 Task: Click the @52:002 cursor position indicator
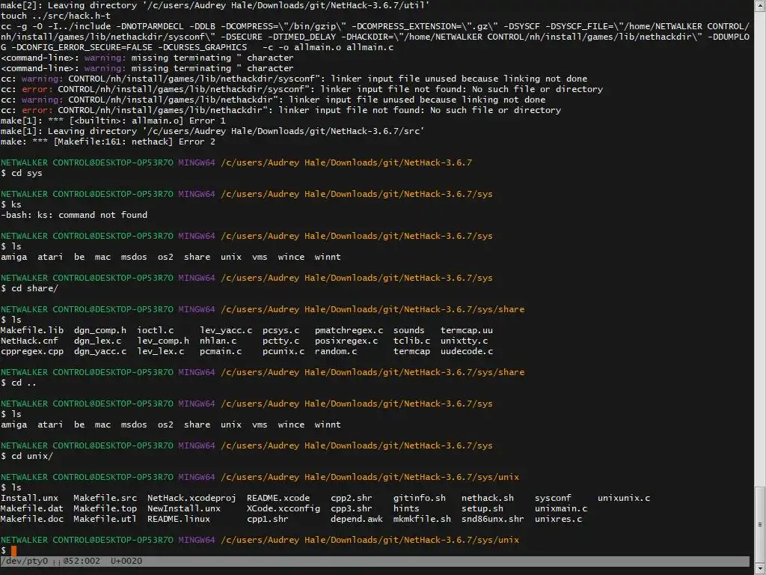click(x=81, y=561)
